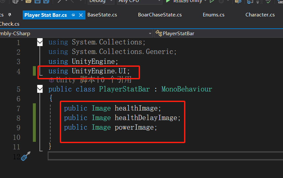Click 'UnityEngine.UI' on line 4

point(99,71)
